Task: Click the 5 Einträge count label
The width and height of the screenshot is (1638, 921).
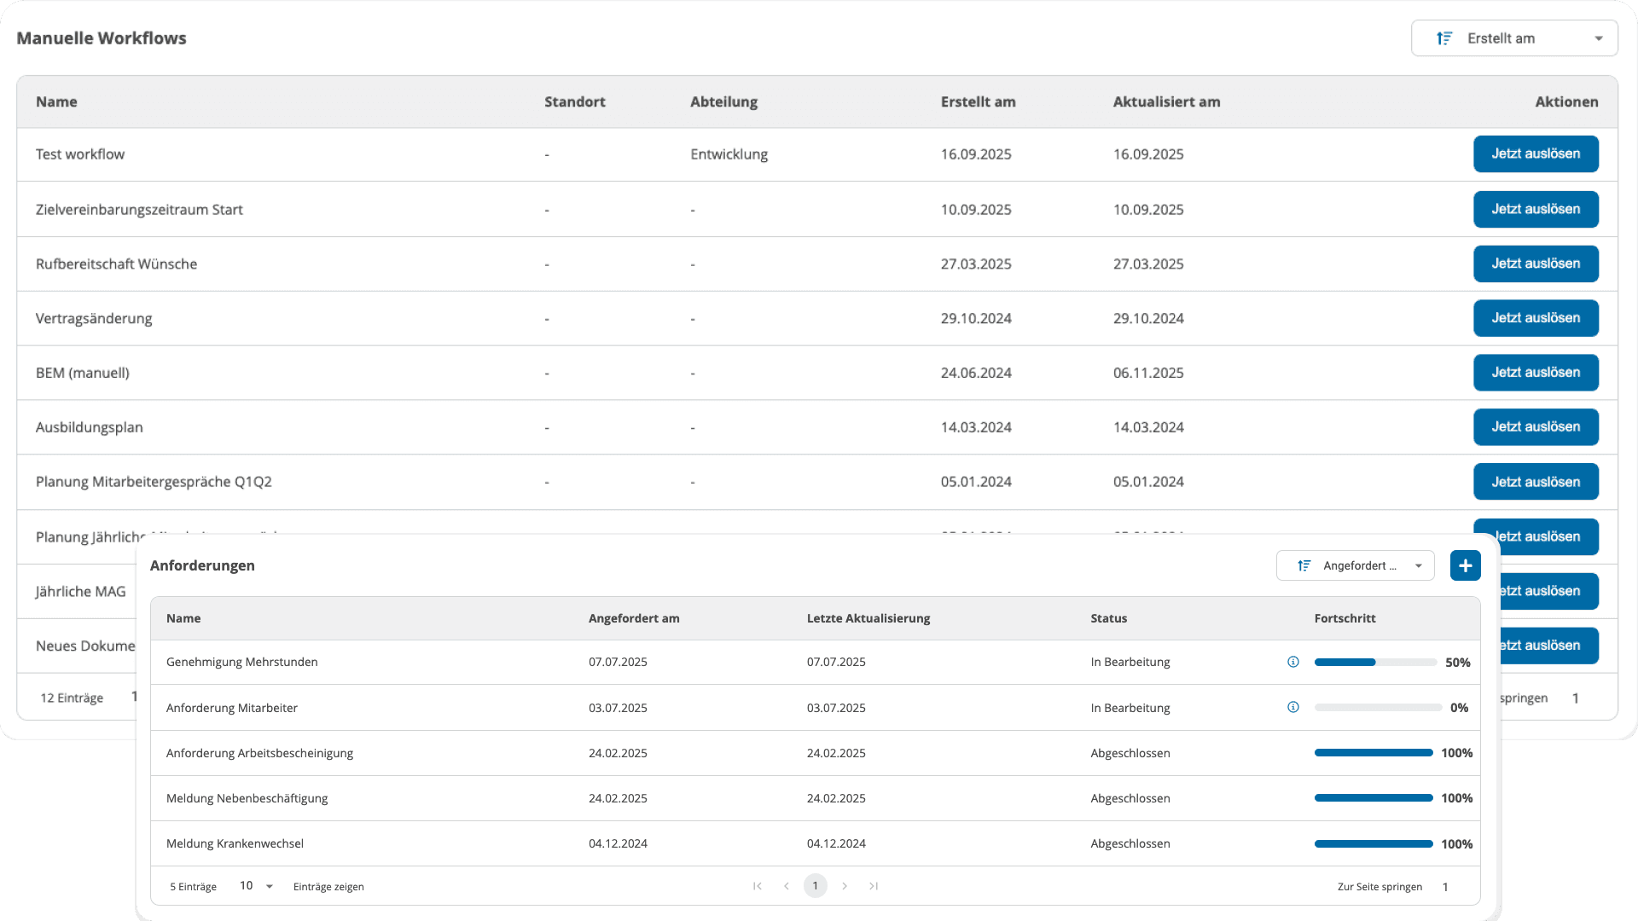Action: 193,887
